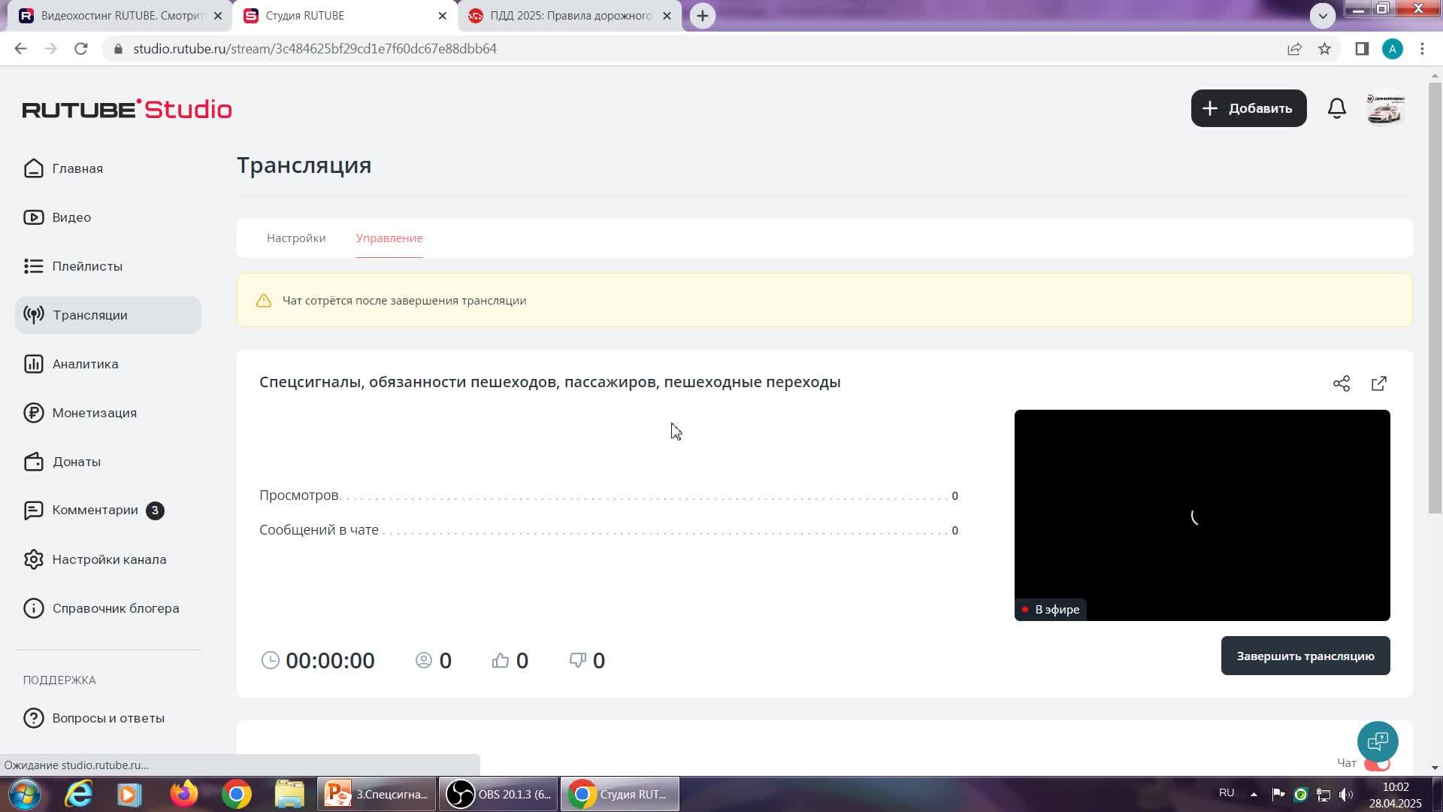
Task: Click the Добавить button
Action: point(1248,108)
